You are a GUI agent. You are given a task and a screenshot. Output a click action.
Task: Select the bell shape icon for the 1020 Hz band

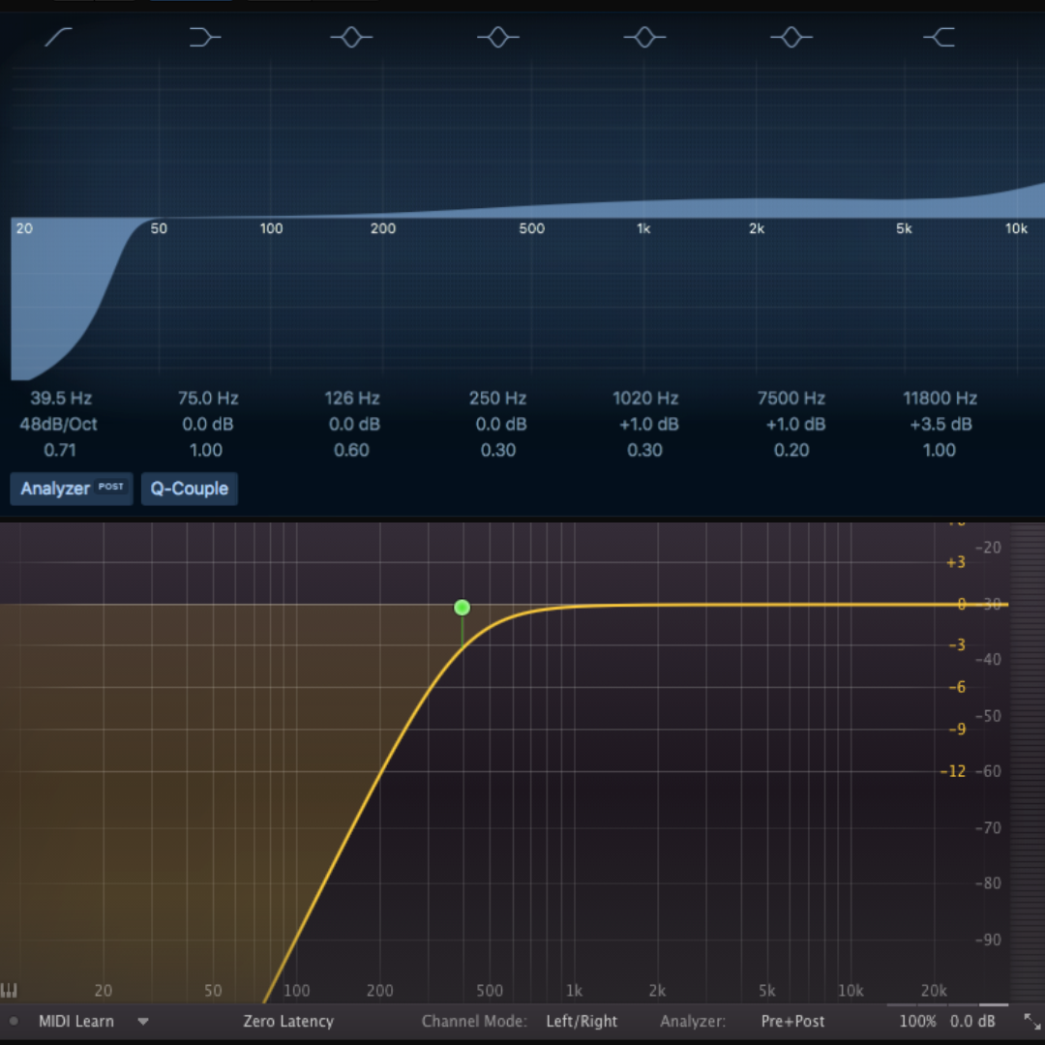coord(644,37)
